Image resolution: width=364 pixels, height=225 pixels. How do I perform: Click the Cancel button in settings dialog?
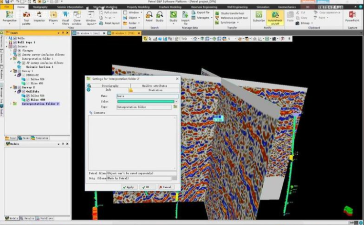pos(165,187)
